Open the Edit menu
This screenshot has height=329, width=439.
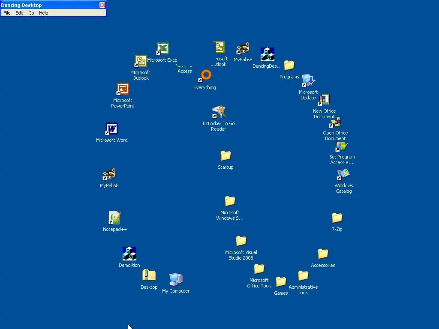point(19,13)
